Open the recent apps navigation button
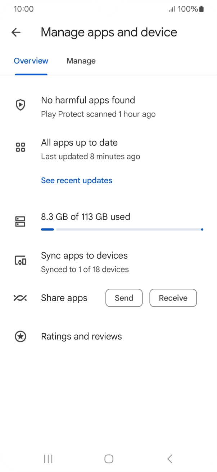Screen dimensions: 217x472 point(48,459)
